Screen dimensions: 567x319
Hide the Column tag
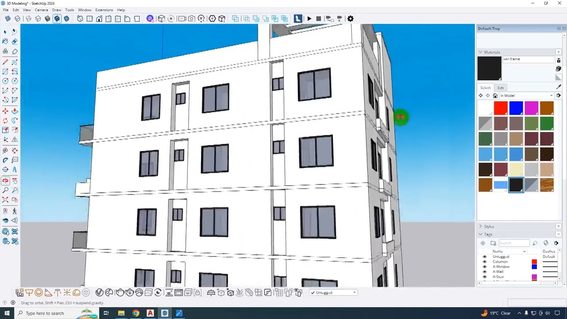tap(484, 261)
